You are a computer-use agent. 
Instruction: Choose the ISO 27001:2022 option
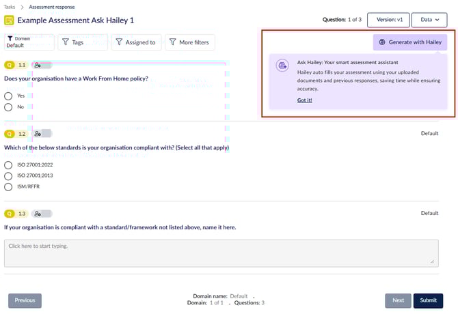(9, 165)
